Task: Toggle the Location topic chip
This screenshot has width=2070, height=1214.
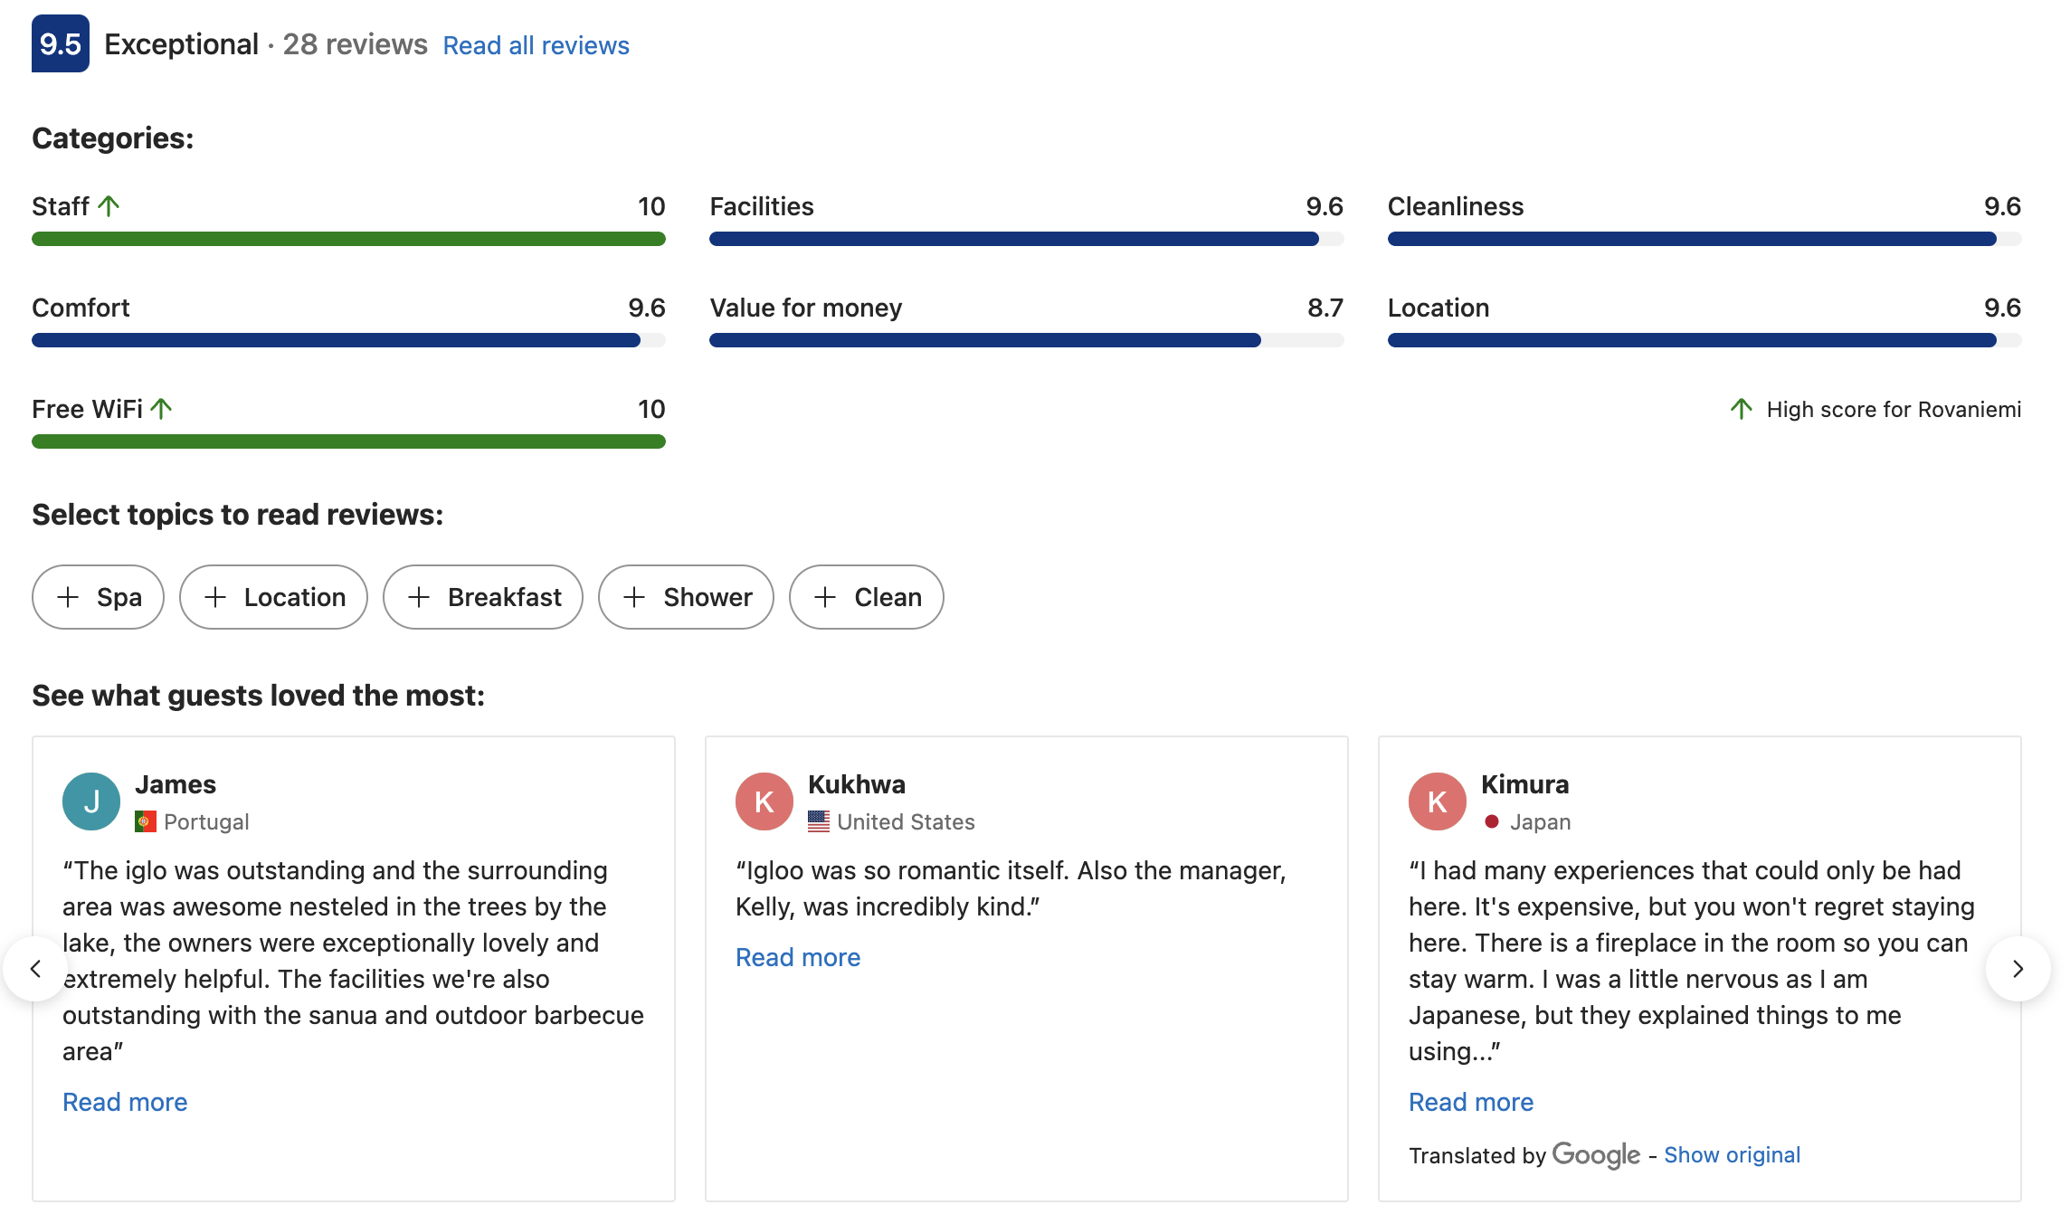Action: click(x=273, y=597)
